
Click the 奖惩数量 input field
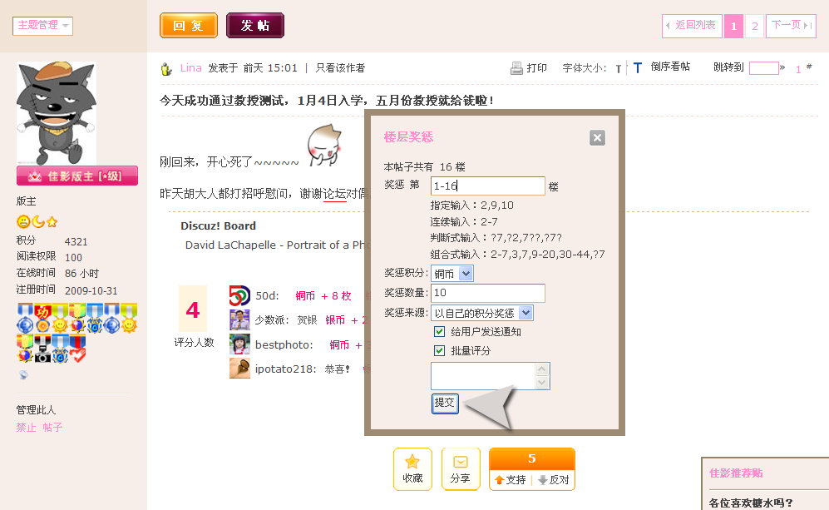pos(487,293)
